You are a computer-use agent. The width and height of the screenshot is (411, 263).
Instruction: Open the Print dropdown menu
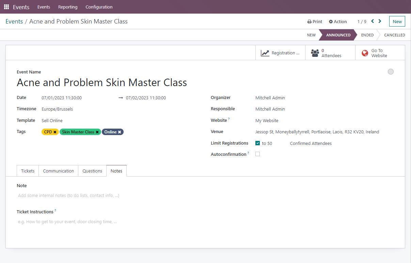pyautogui.click(x=315, y=21)
